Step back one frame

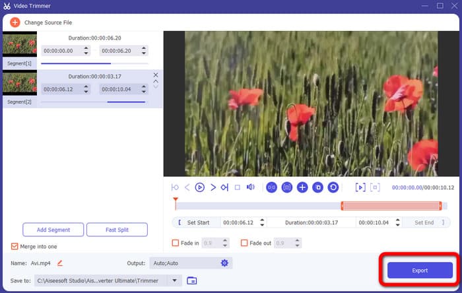pos(187,187)
